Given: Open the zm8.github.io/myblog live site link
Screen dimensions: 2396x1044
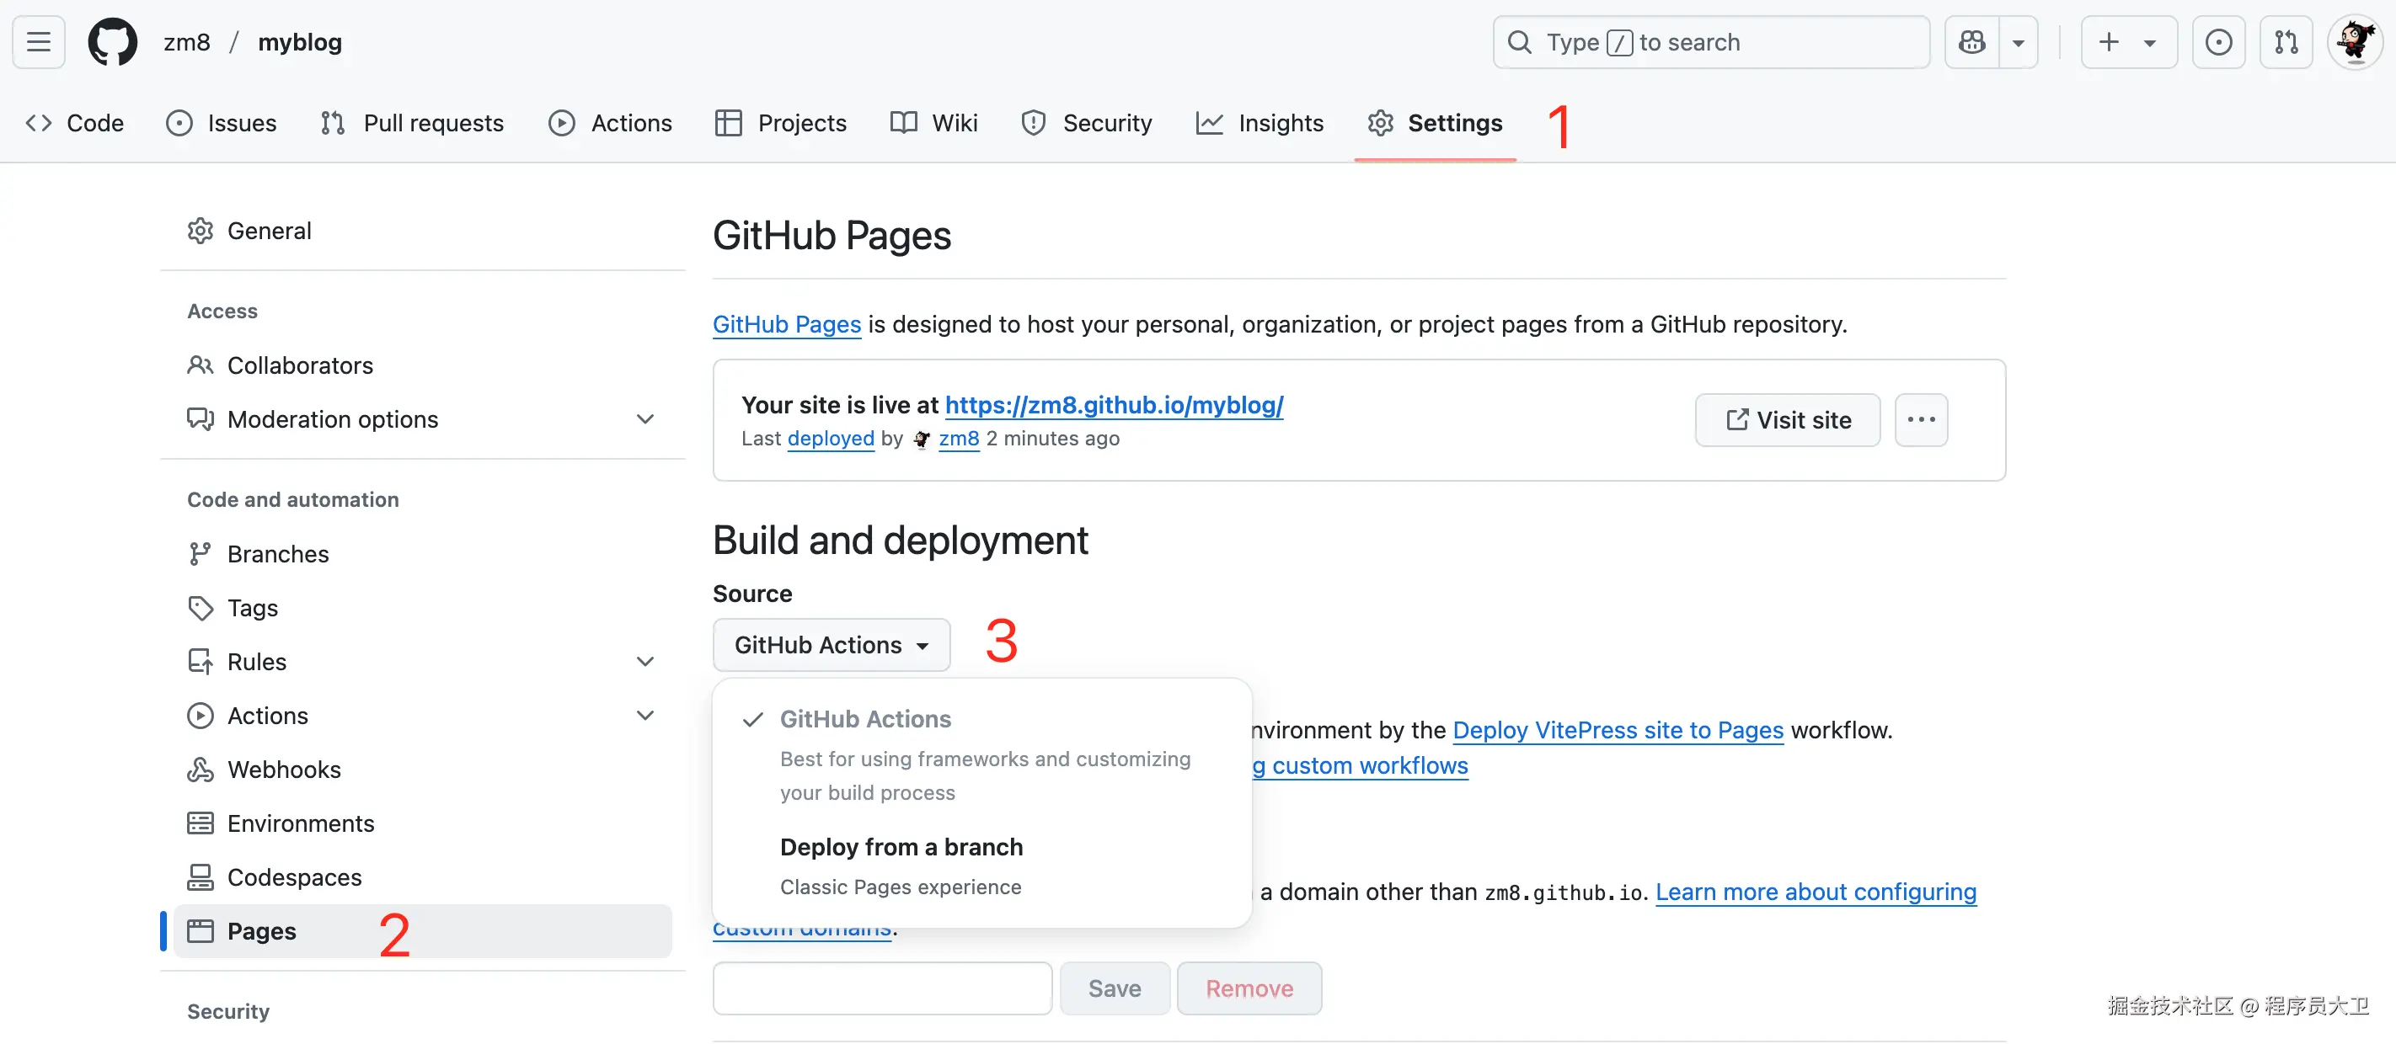Looking at the screenshot, I should pos(1114,405).
